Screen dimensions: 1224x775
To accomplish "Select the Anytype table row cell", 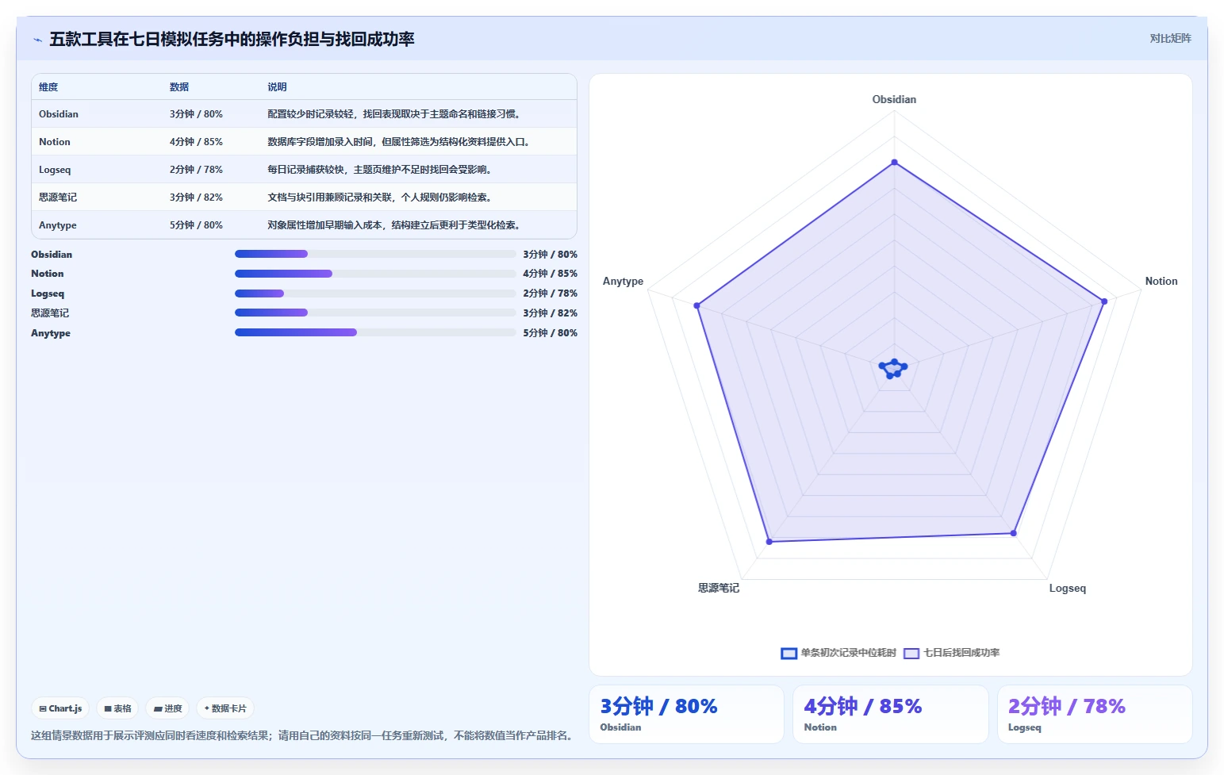I will (58, 225).
